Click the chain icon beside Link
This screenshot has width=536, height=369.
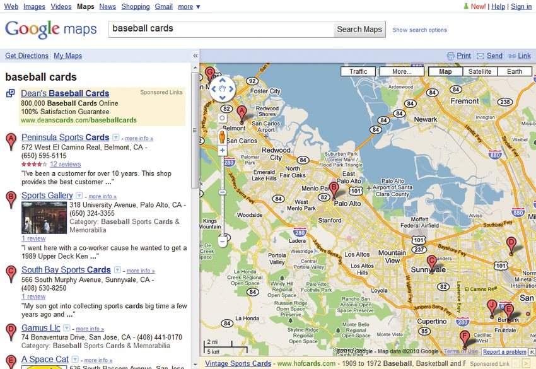coord(512,56)
